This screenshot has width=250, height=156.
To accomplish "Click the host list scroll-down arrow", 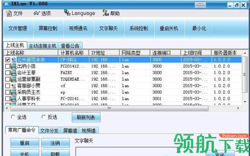I will click(245, 102).
